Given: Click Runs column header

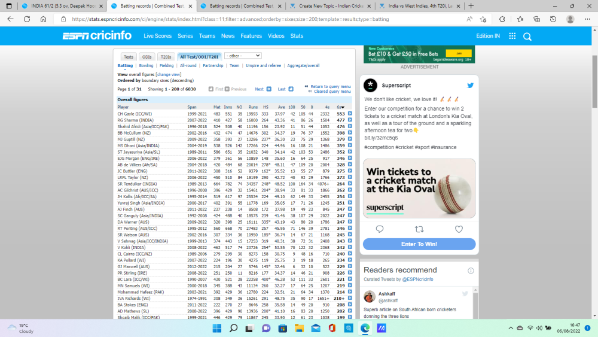Looking at the screenshot, I should pyautogui.click(x=253, y=107).
